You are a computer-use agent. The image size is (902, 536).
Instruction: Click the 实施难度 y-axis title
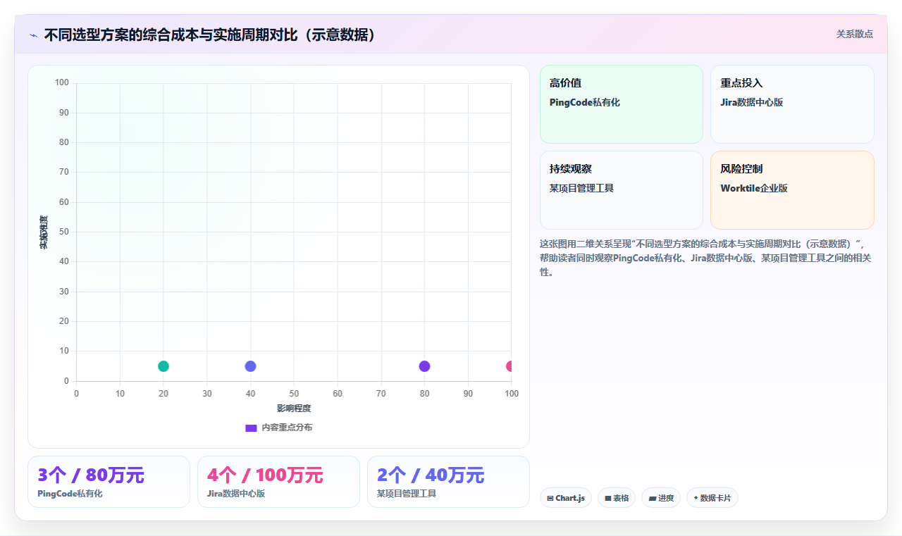(44, 232)
